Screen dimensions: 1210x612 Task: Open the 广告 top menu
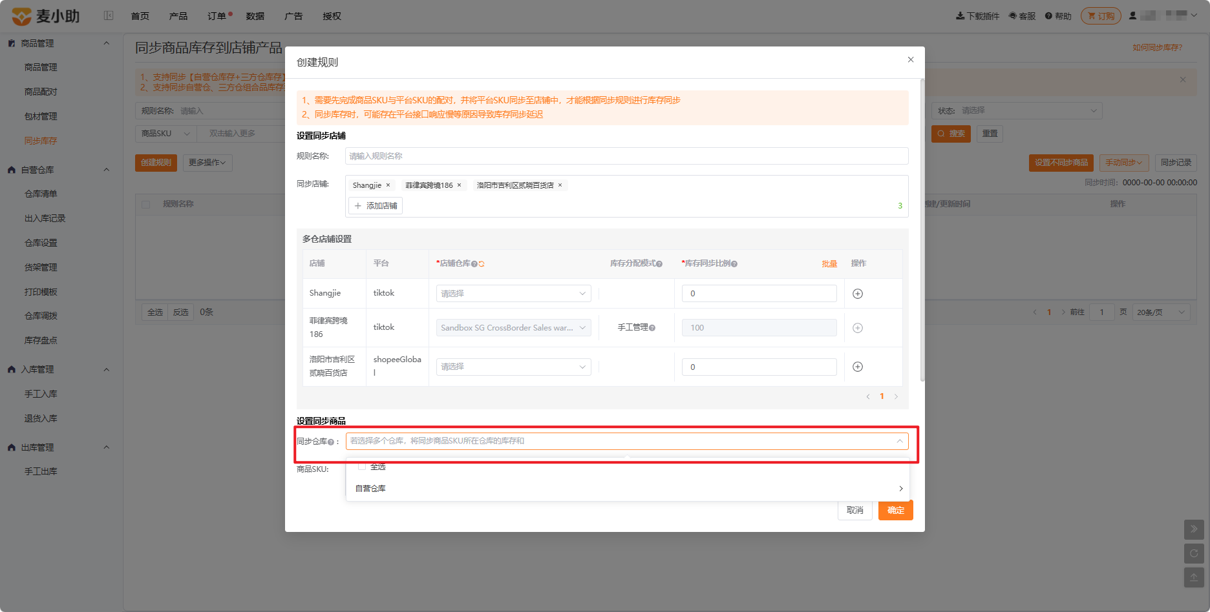(x=293, y=16)
